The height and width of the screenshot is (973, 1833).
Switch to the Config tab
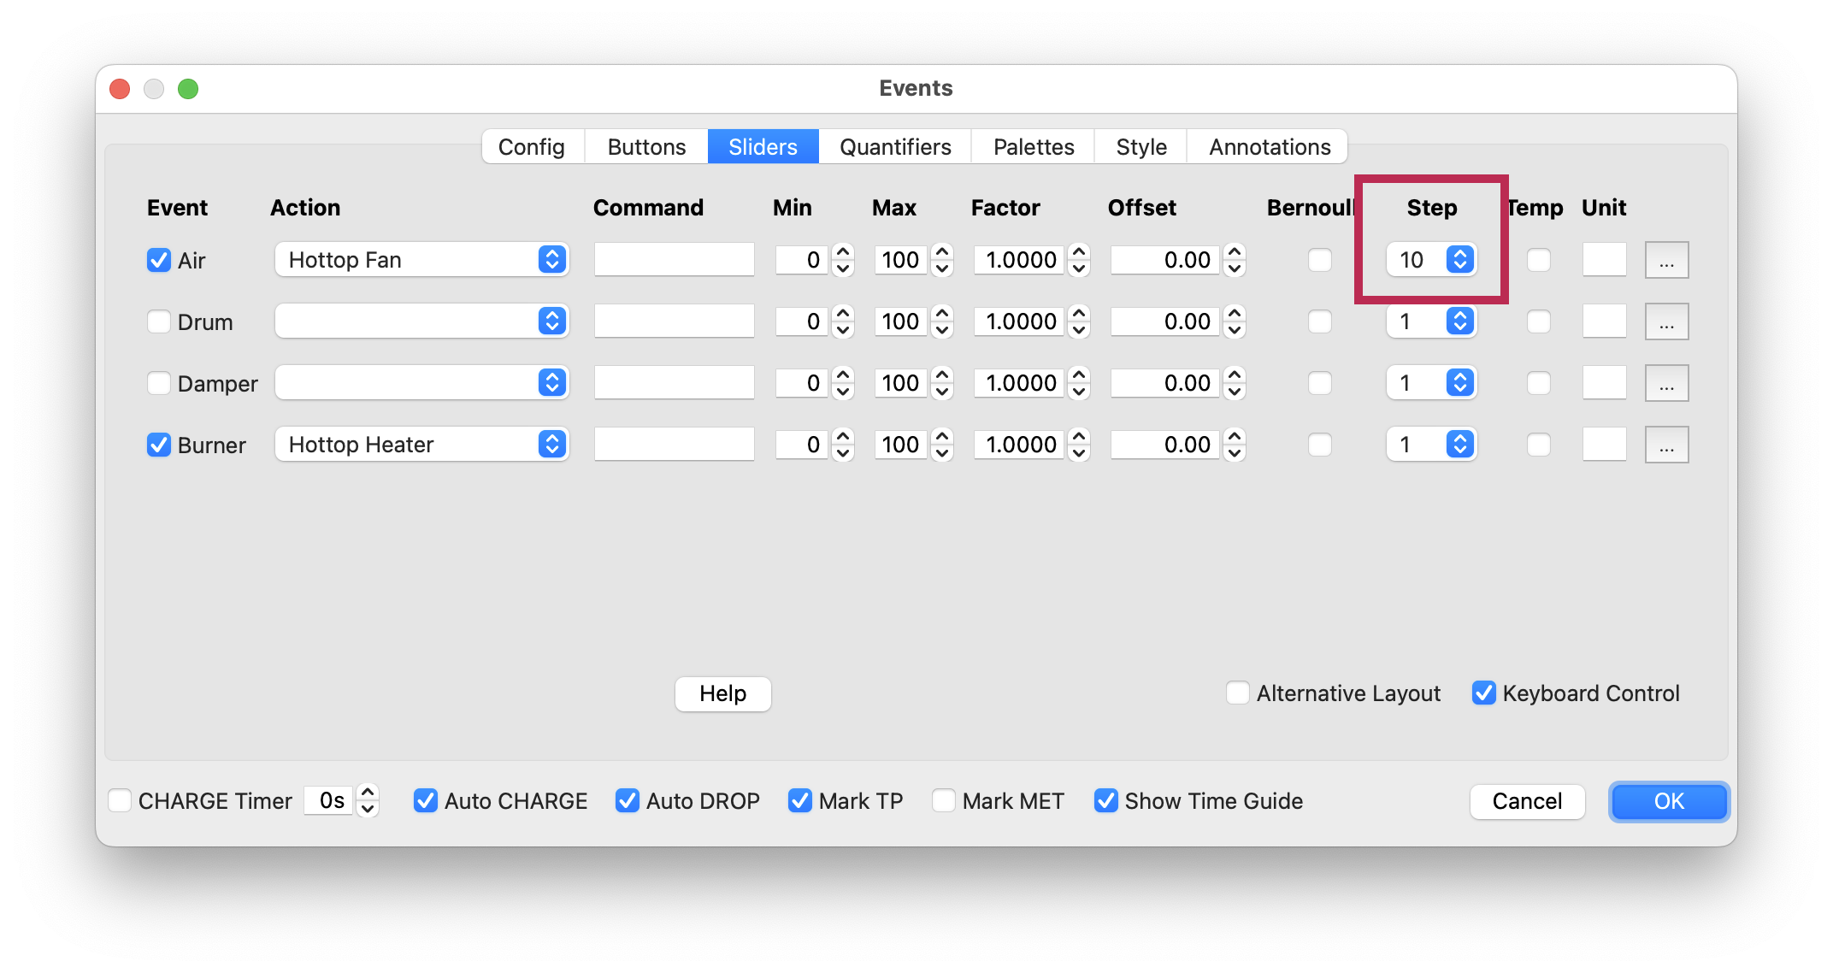(532, 146)
